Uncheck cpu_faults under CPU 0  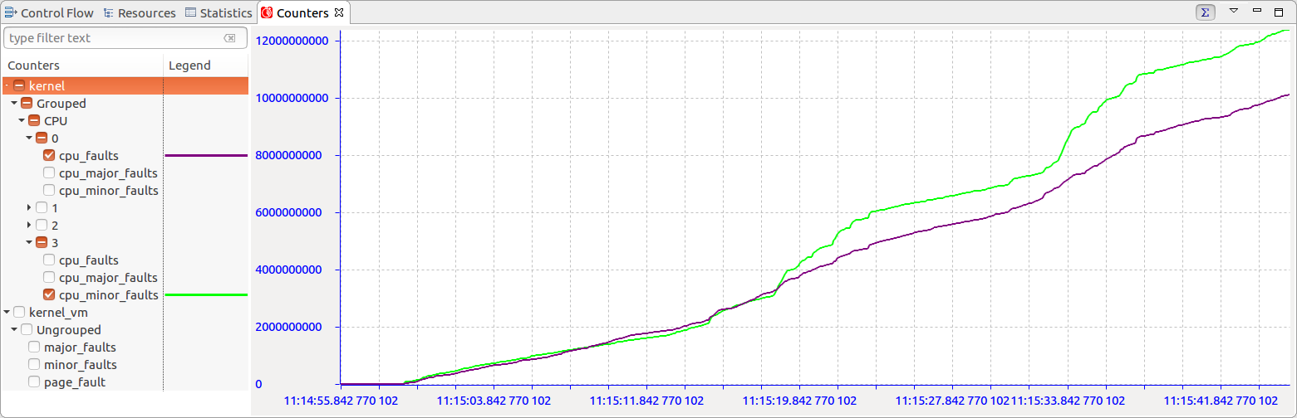(49, 156)
